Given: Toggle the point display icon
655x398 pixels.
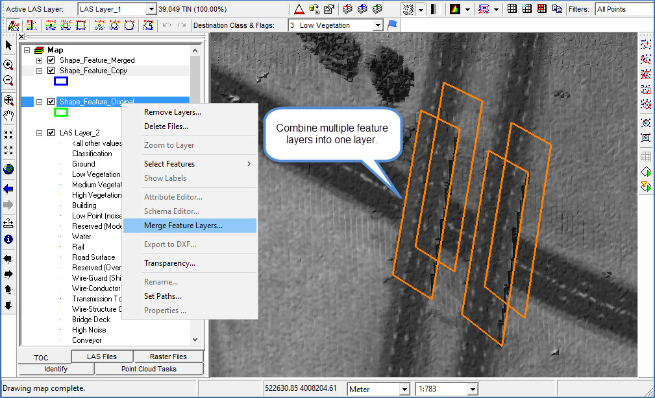Looking at the screenshot, I should click(x=408, y=9).
